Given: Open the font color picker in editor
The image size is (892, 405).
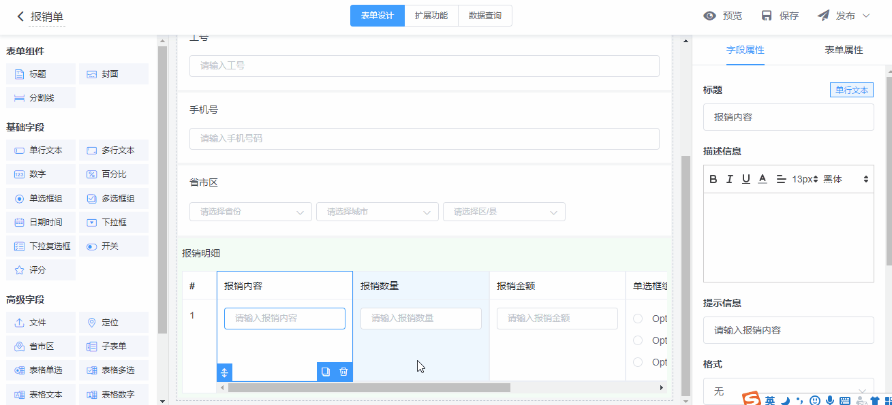Looking at the screenshot, I should tap(763, 179).
